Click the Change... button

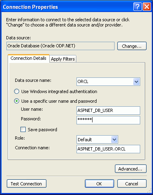(x=132, y=46)
